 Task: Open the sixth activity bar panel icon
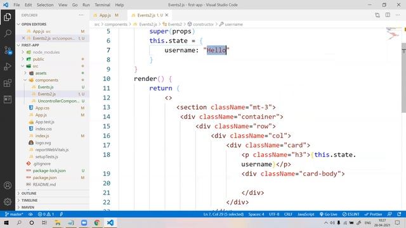coord(8,99)
